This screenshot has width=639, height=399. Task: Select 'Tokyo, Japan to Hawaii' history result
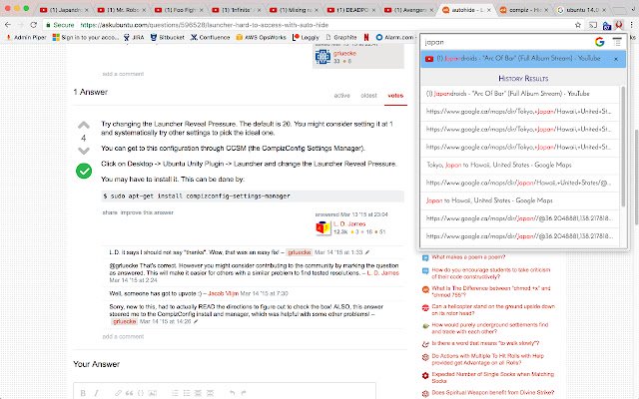(x=520, y=165)
